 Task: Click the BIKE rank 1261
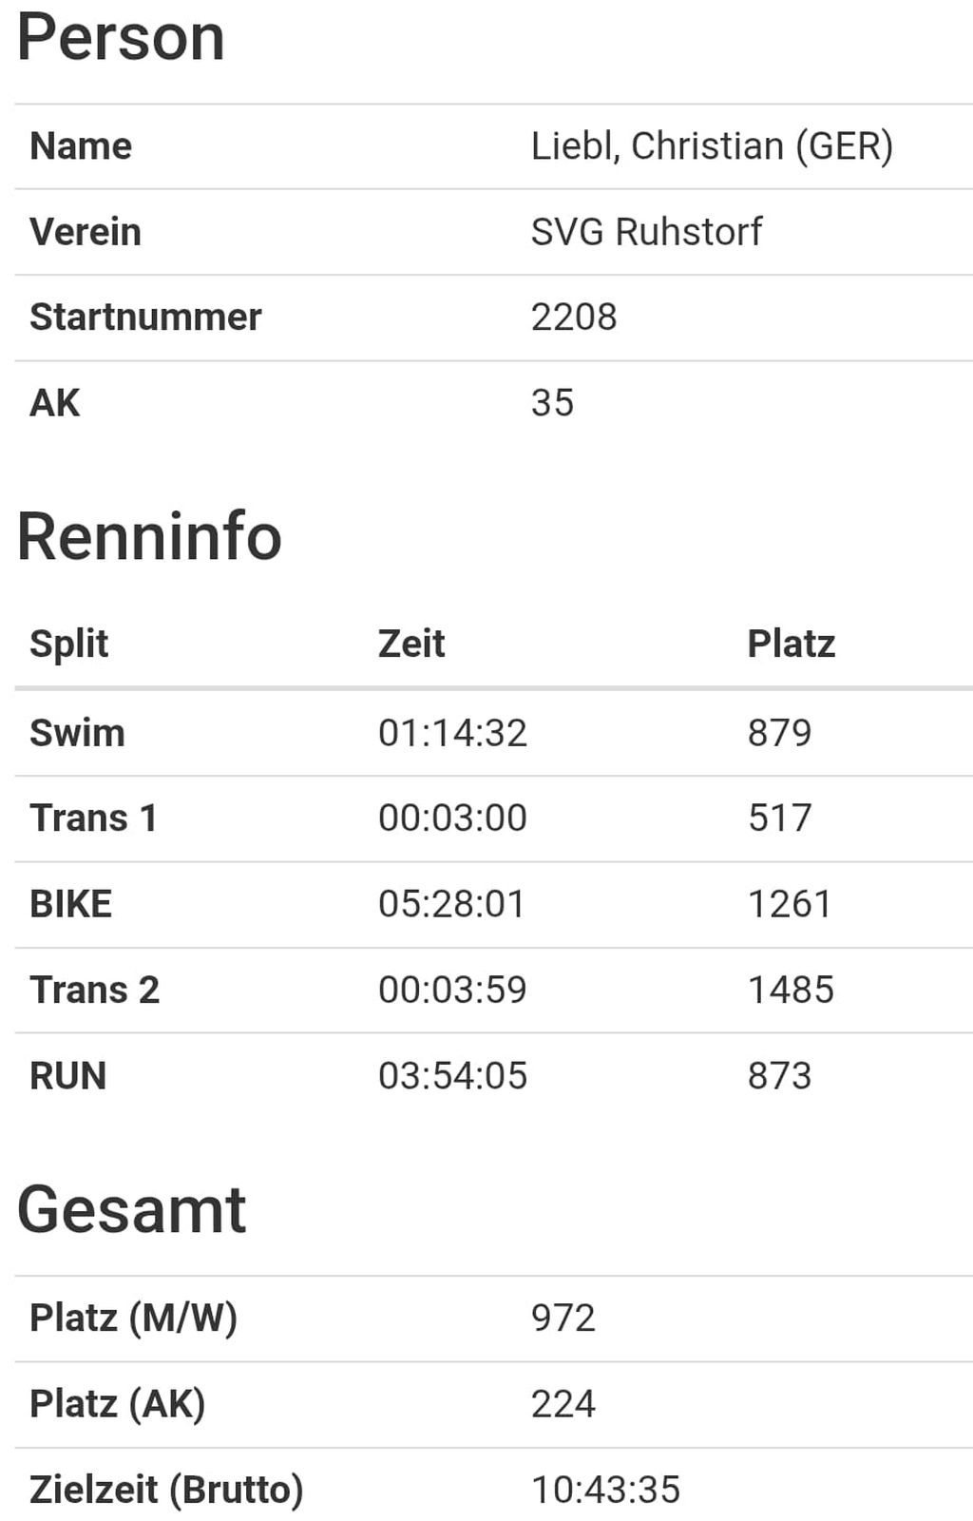(x=790, y=904)
